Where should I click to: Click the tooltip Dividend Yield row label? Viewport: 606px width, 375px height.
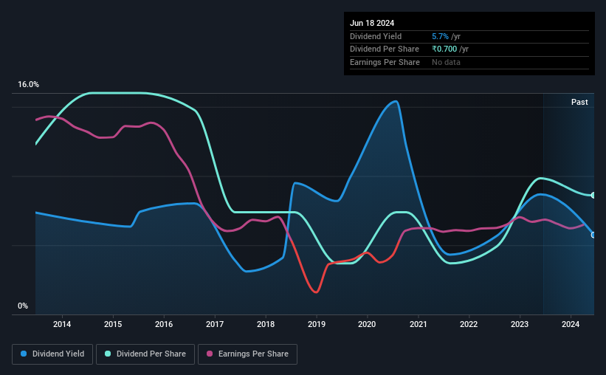point(376,36)
